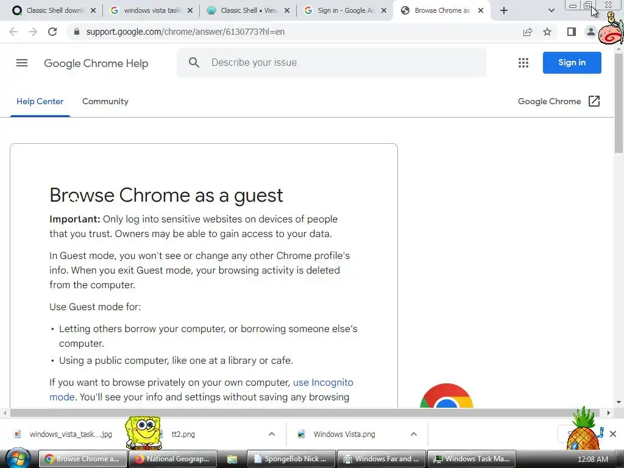Click the search magnifier icon

(194, 63)
